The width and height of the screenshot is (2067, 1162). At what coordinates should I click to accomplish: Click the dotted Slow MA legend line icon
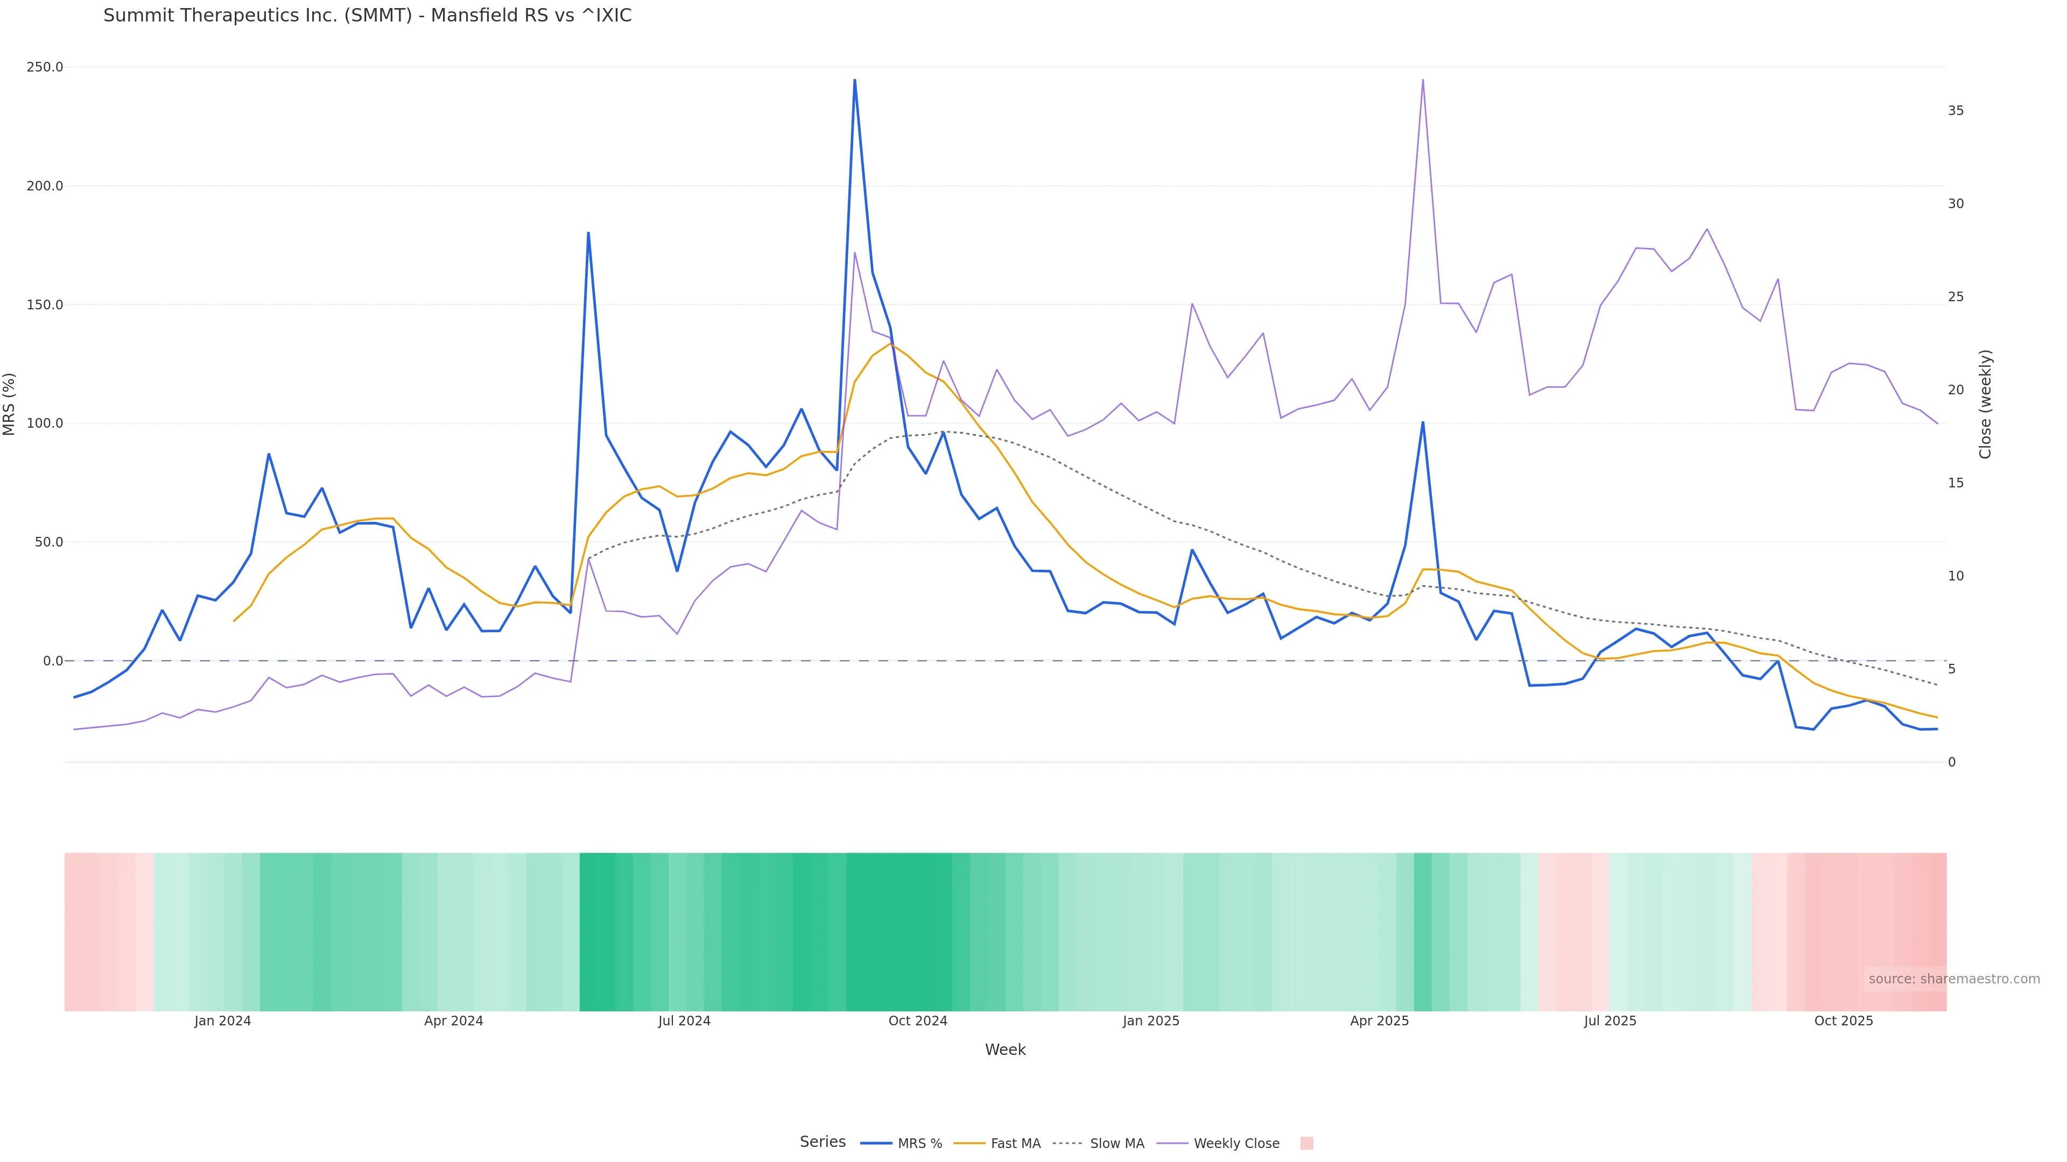(1067, 1144)
